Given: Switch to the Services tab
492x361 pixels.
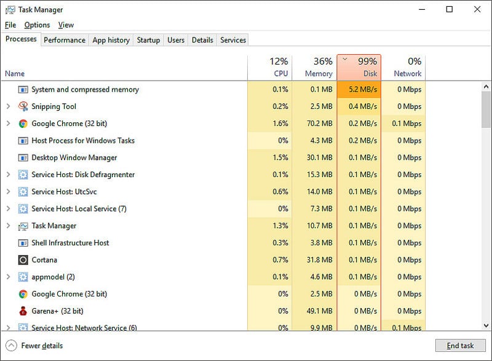Looking at the screenshot, I should (233, 40).
